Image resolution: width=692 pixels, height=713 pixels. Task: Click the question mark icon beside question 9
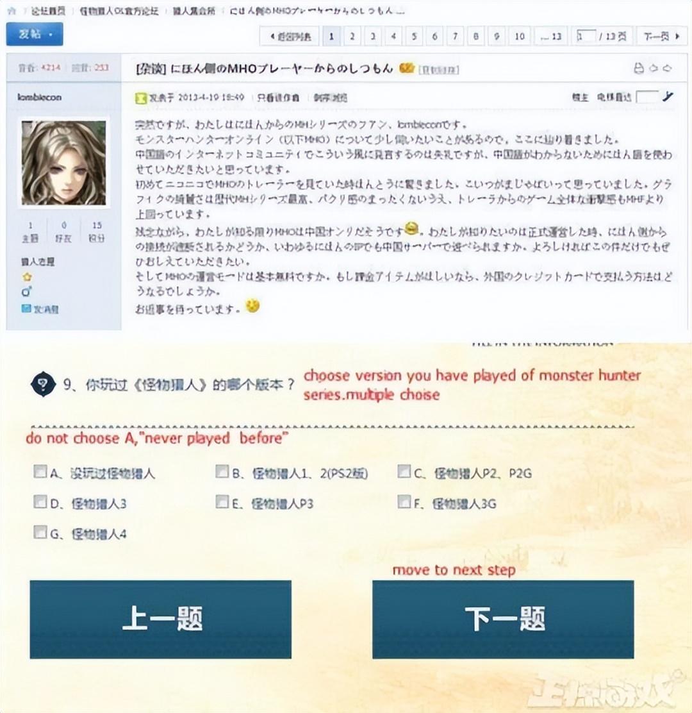tap(42, 384)
